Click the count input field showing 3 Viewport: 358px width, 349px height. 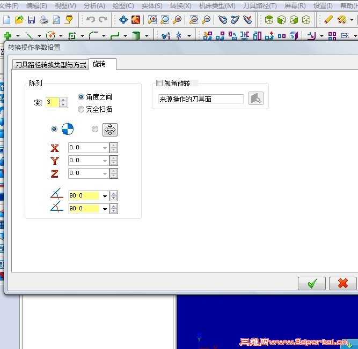click(53, 102)
